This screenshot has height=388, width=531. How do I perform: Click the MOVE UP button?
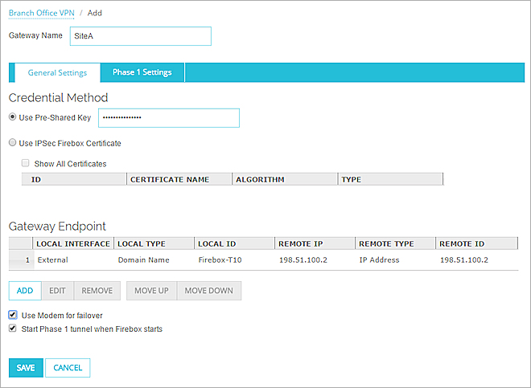pos(151,290)
